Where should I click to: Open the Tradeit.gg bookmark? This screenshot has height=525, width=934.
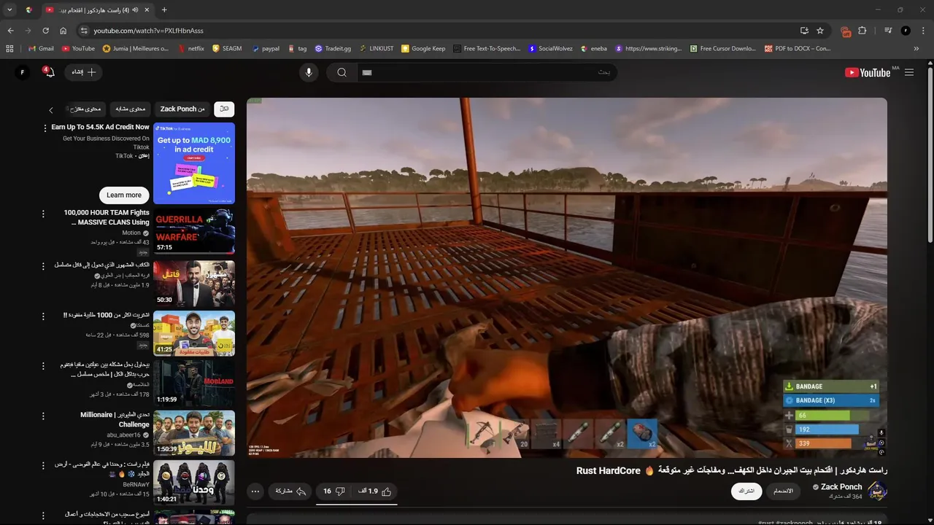pos(333,49)
